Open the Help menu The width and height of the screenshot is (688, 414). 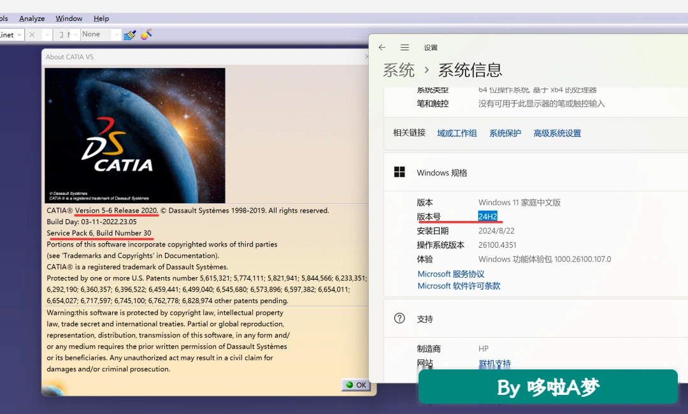tap(101, 18)
